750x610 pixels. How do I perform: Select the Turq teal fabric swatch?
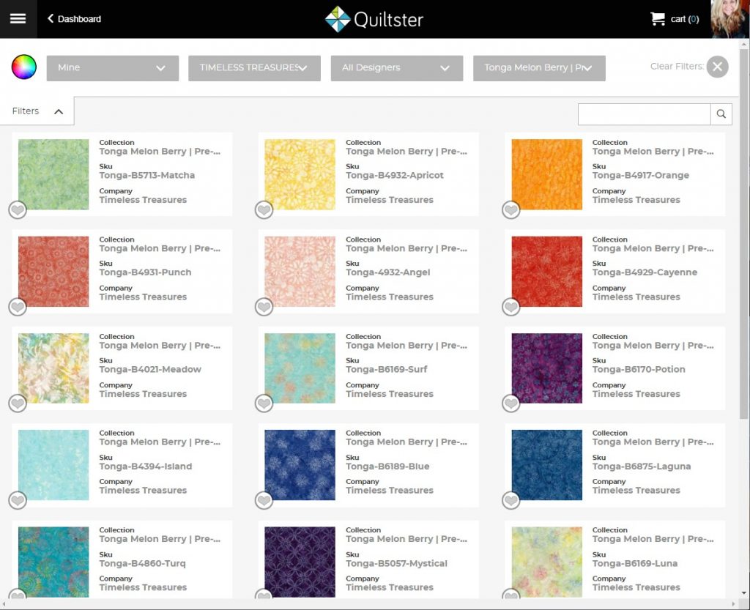click(53, 562)
